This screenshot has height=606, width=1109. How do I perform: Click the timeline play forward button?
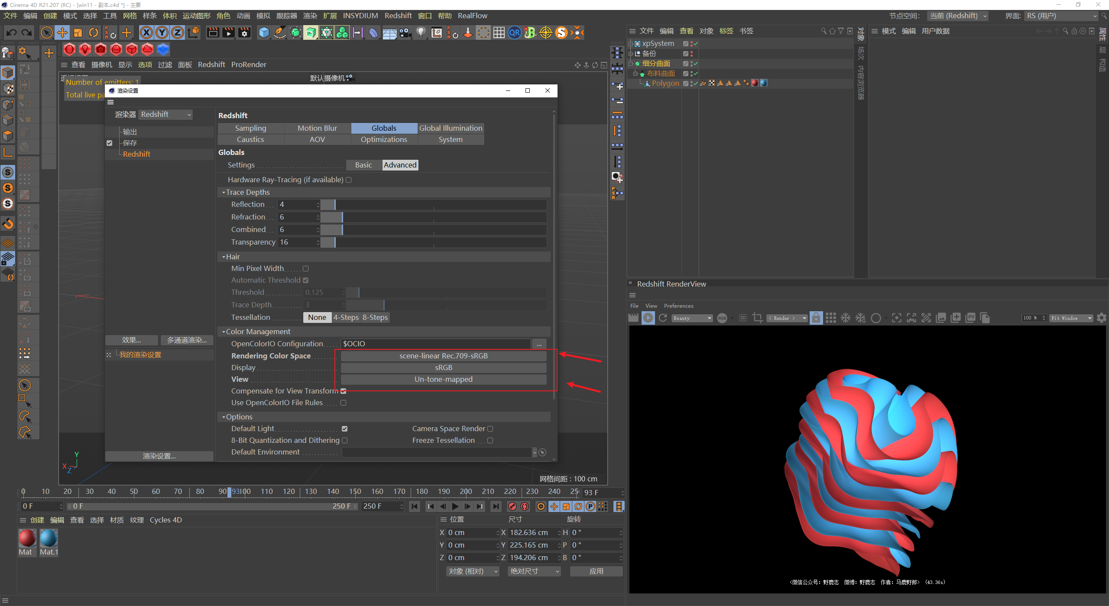click(x=455, y=506)
